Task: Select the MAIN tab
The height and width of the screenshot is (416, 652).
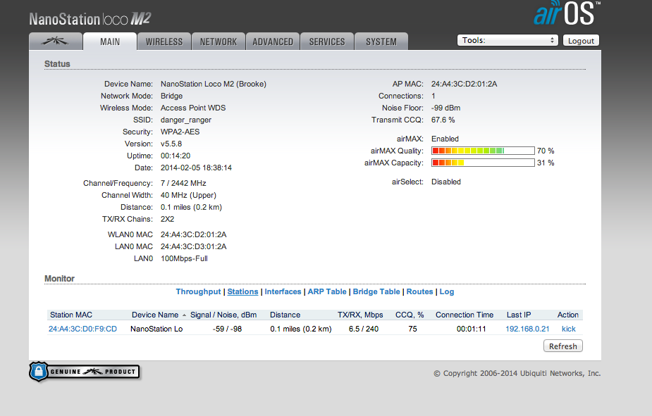Action: click(x=109, y=42)
